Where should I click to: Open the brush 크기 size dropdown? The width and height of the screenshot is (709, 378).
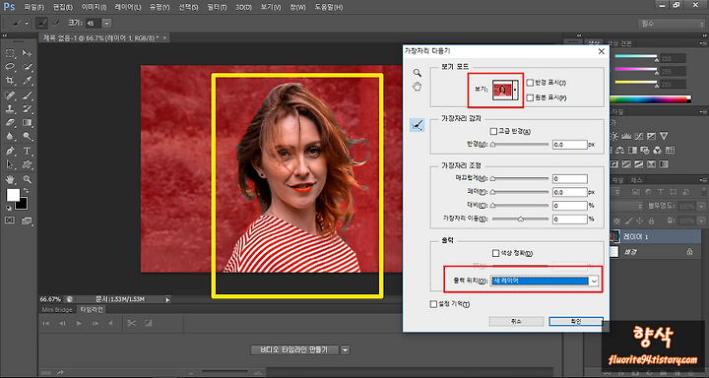tap(106, 23)
